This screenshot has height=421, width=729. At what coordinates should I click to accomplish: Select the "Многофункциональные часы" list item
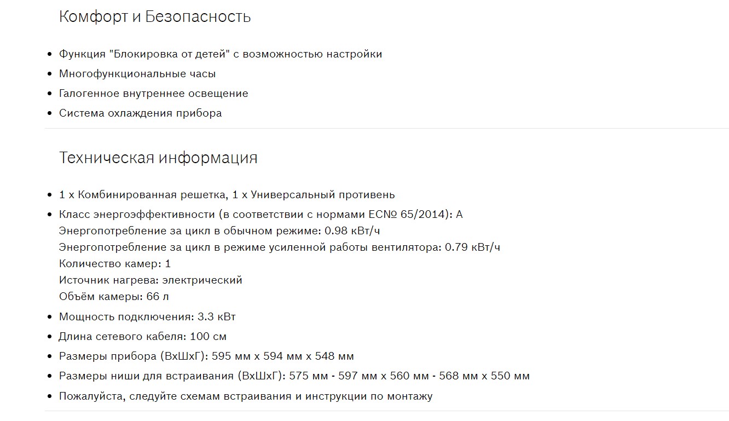[137, 74]
